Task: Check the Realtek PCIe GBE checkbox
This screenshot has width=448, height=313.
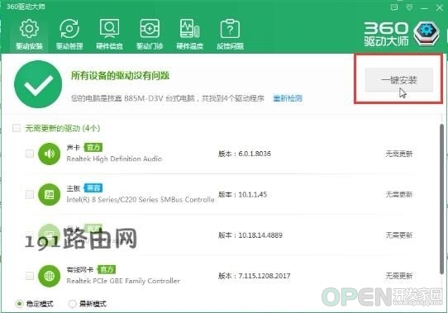Action: click(30, 276)
